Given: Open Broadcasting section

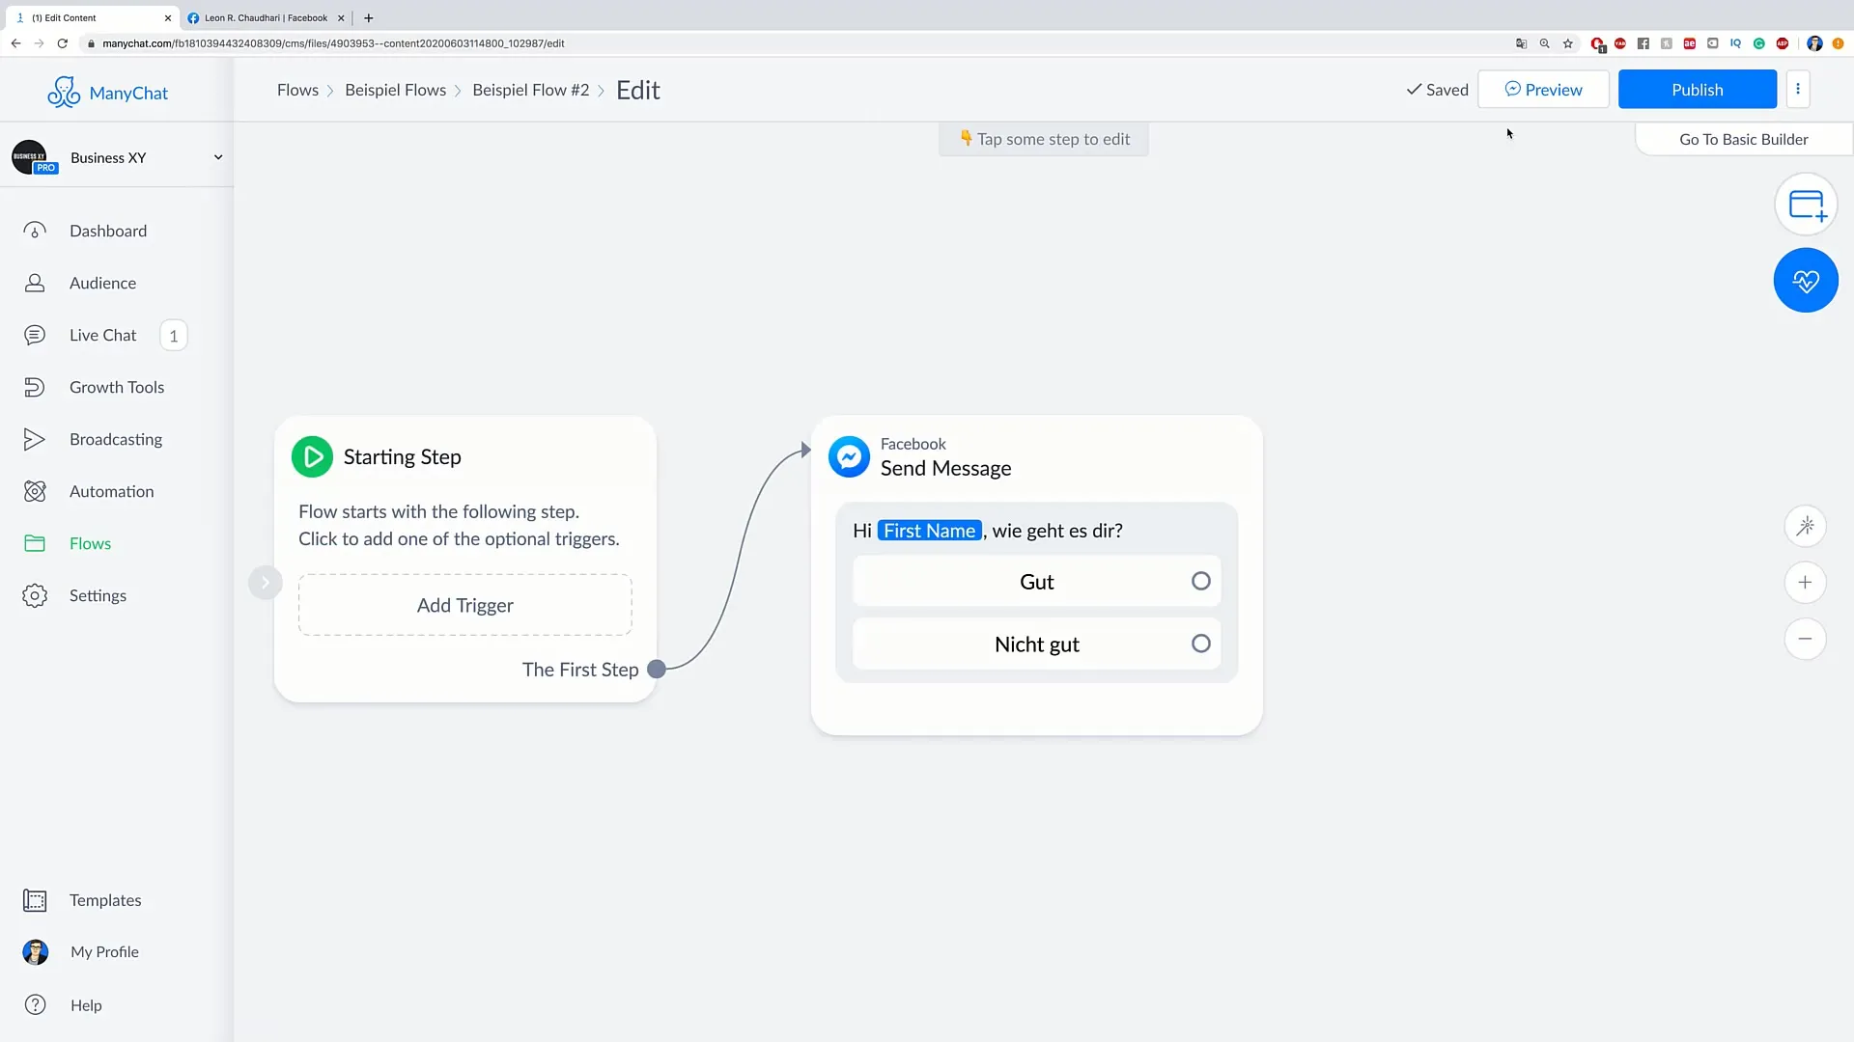Looking at the screenshot, I should [x=116, y=439].
